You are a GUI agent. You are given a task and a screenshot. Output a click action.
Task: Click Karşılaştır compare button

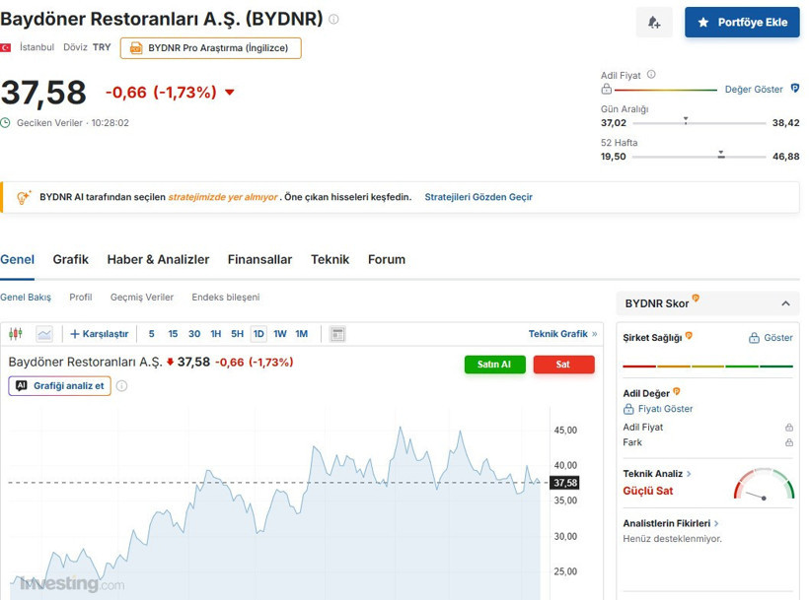99,334
